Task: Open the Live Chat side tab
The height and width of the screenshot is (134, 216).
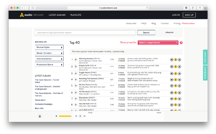Action: click(x=205, y=57)
